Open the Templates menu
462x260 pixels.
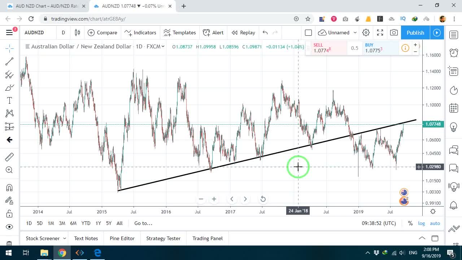pyautogui.click(x=179, y=32)
